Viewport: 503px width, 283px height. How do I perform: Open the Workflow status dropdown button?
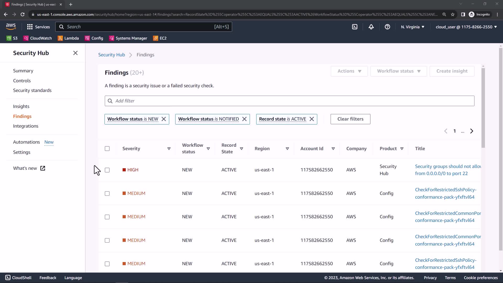(398, 71)
